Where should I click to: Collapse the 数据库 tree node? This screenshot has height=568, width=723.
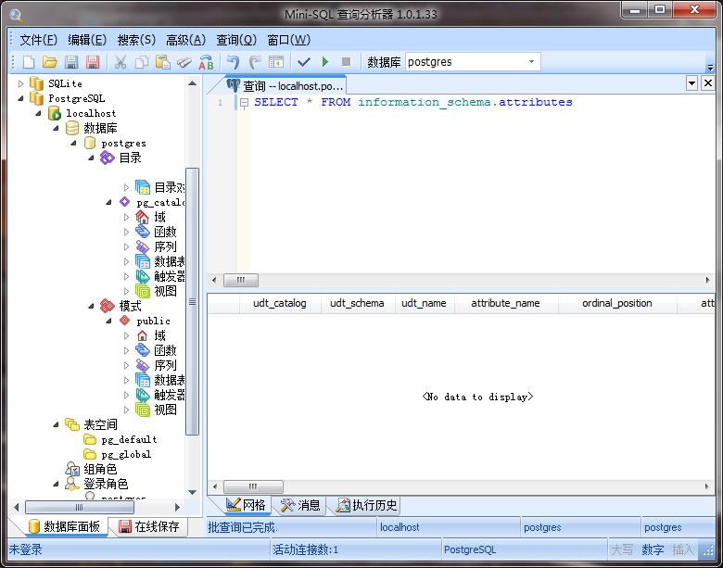coord(57,128)
